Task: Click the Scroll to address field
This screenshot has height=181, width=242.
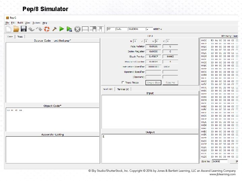Action: tap(219, 161)
